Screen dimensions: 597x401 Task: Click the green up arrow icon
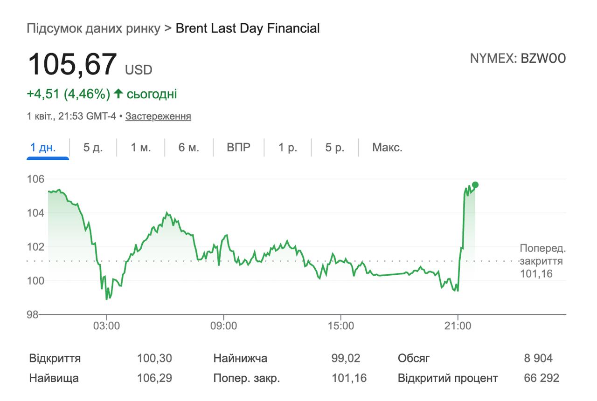pyautogui.click(x=118, y=94)
